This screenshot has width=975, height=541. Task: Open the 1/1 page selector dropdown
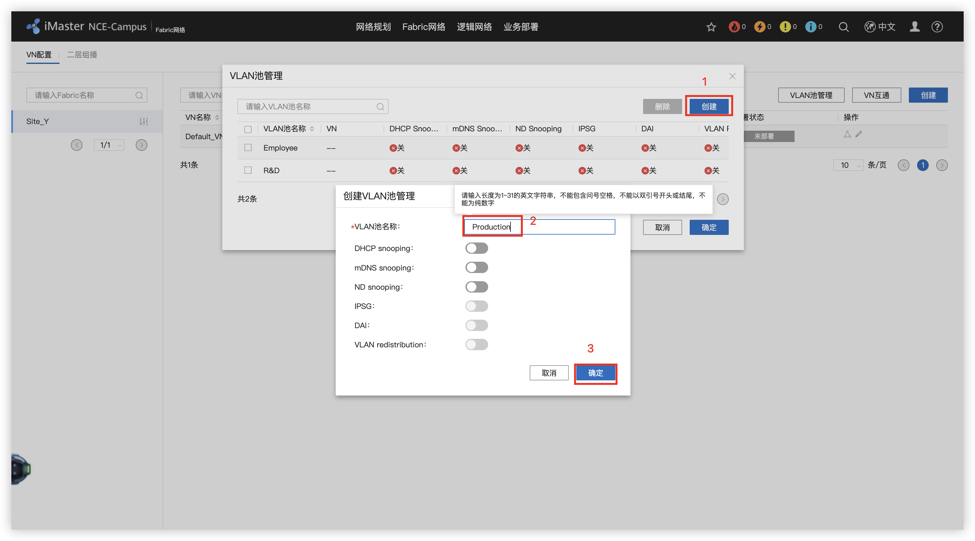point(109,145)
